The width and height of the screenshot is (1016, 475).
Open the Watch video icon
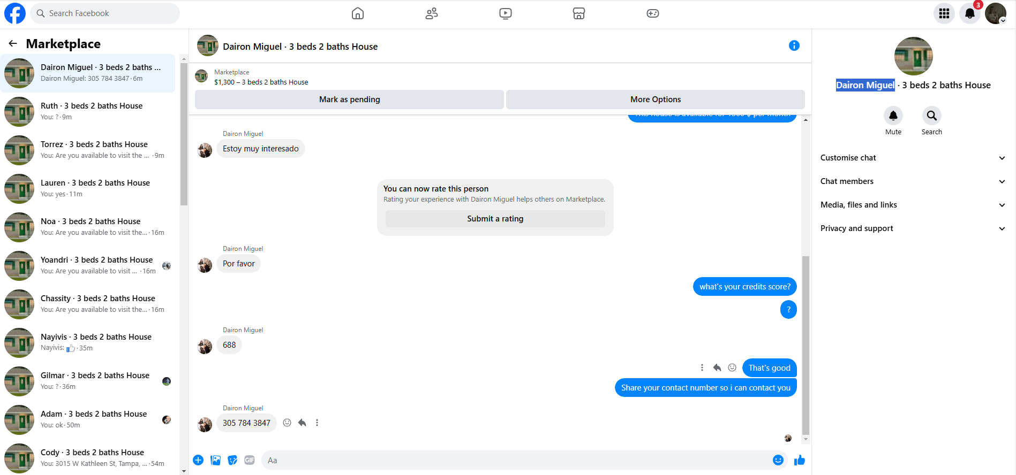[x=506, y=13]
